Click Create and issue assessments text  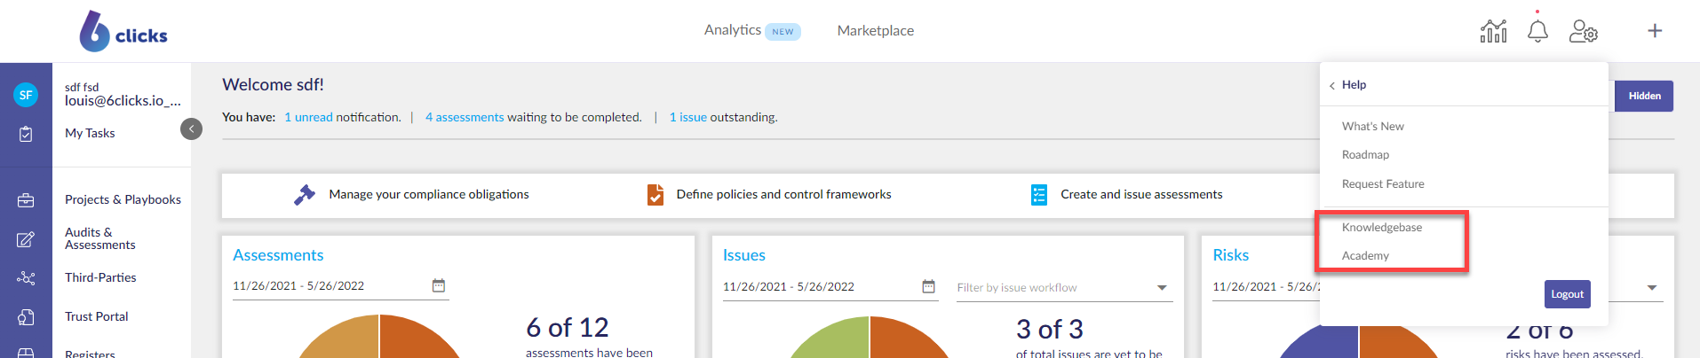(1141, 194)
